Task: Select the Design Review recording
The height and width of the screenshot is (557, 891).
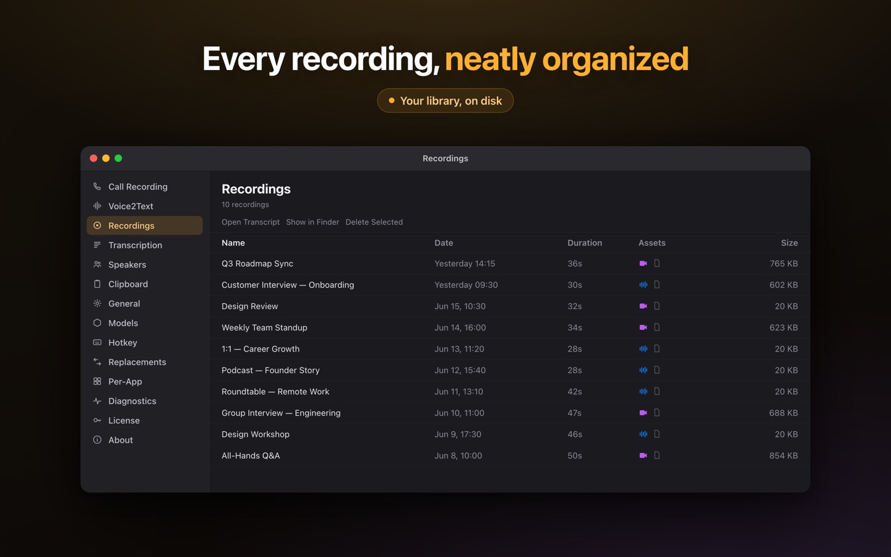Action: pyautogui.click(x=509, y=306)
